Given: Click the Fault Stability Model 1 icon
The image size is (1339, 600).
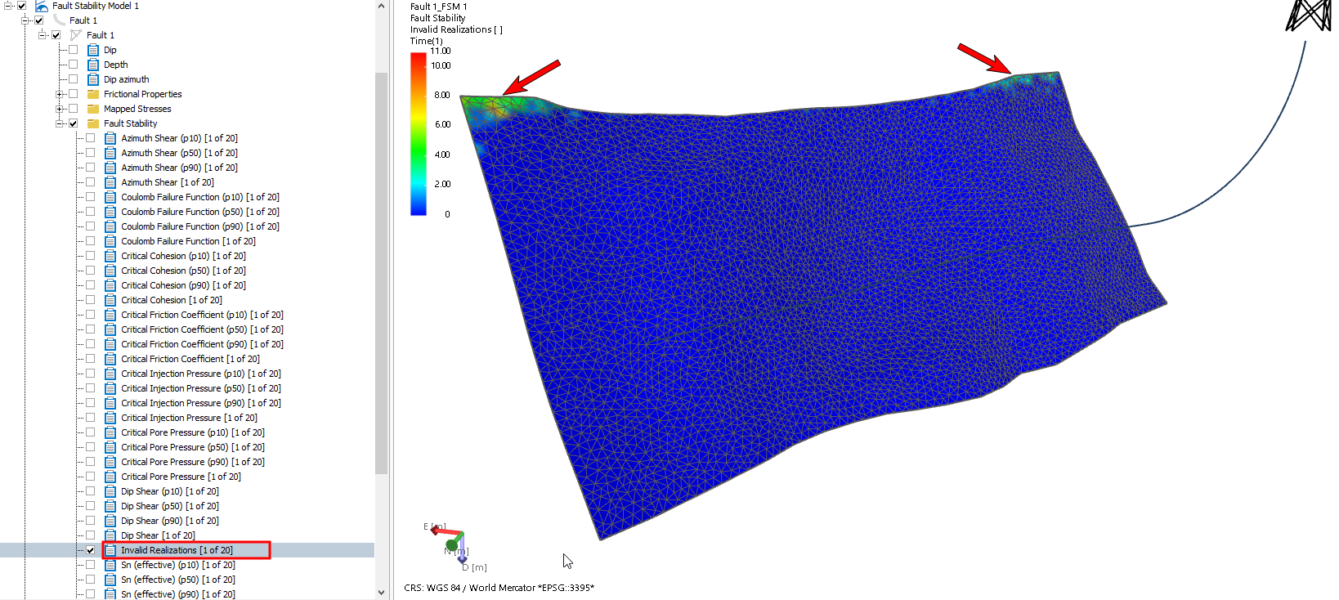Looking at the screenshot, I should coord(42,6).
